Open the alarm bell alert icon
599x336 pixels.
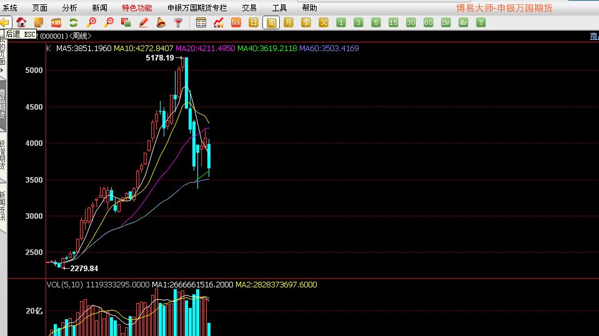pyautogui.click(x=161, y=22)
